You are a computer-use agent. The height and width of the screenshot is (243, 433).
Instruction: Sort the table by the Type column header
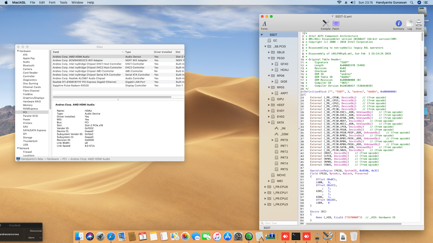[x=139, y=52]
